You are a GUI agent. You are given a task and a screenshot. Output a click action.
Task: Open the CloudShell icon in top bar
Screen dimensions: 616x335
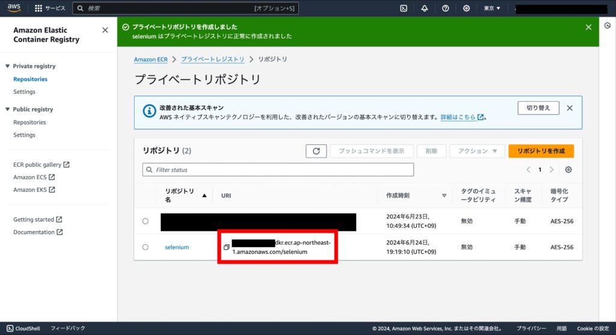coord(404,8)
